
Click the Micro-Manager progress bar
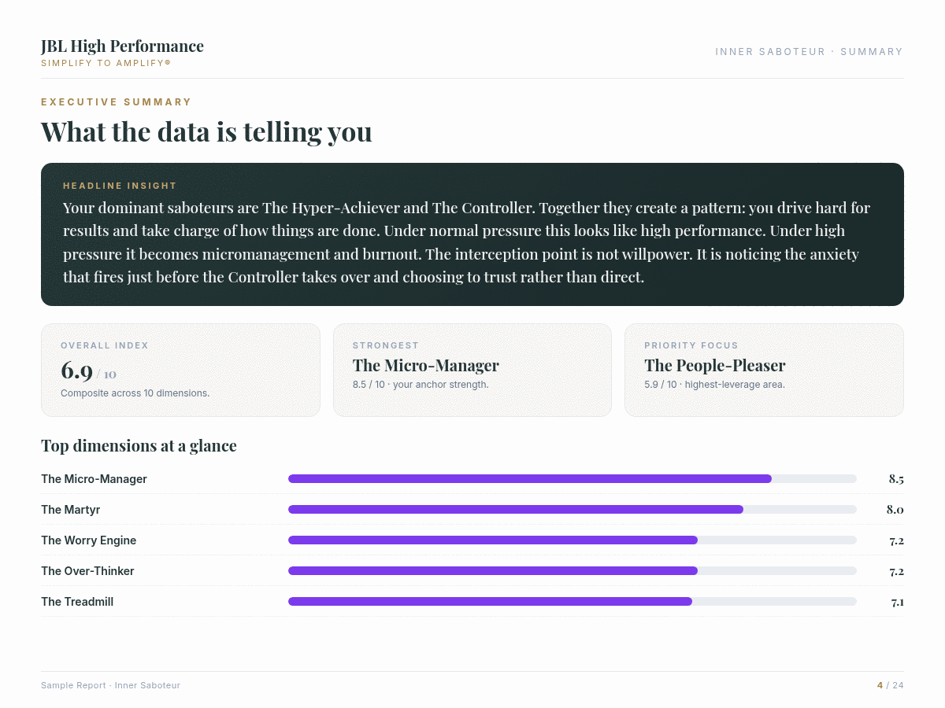tap(573, 479)
